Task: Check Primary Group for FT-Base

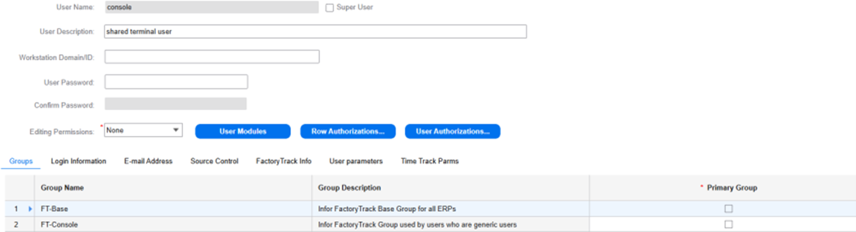Action: (x=728, y=209)
